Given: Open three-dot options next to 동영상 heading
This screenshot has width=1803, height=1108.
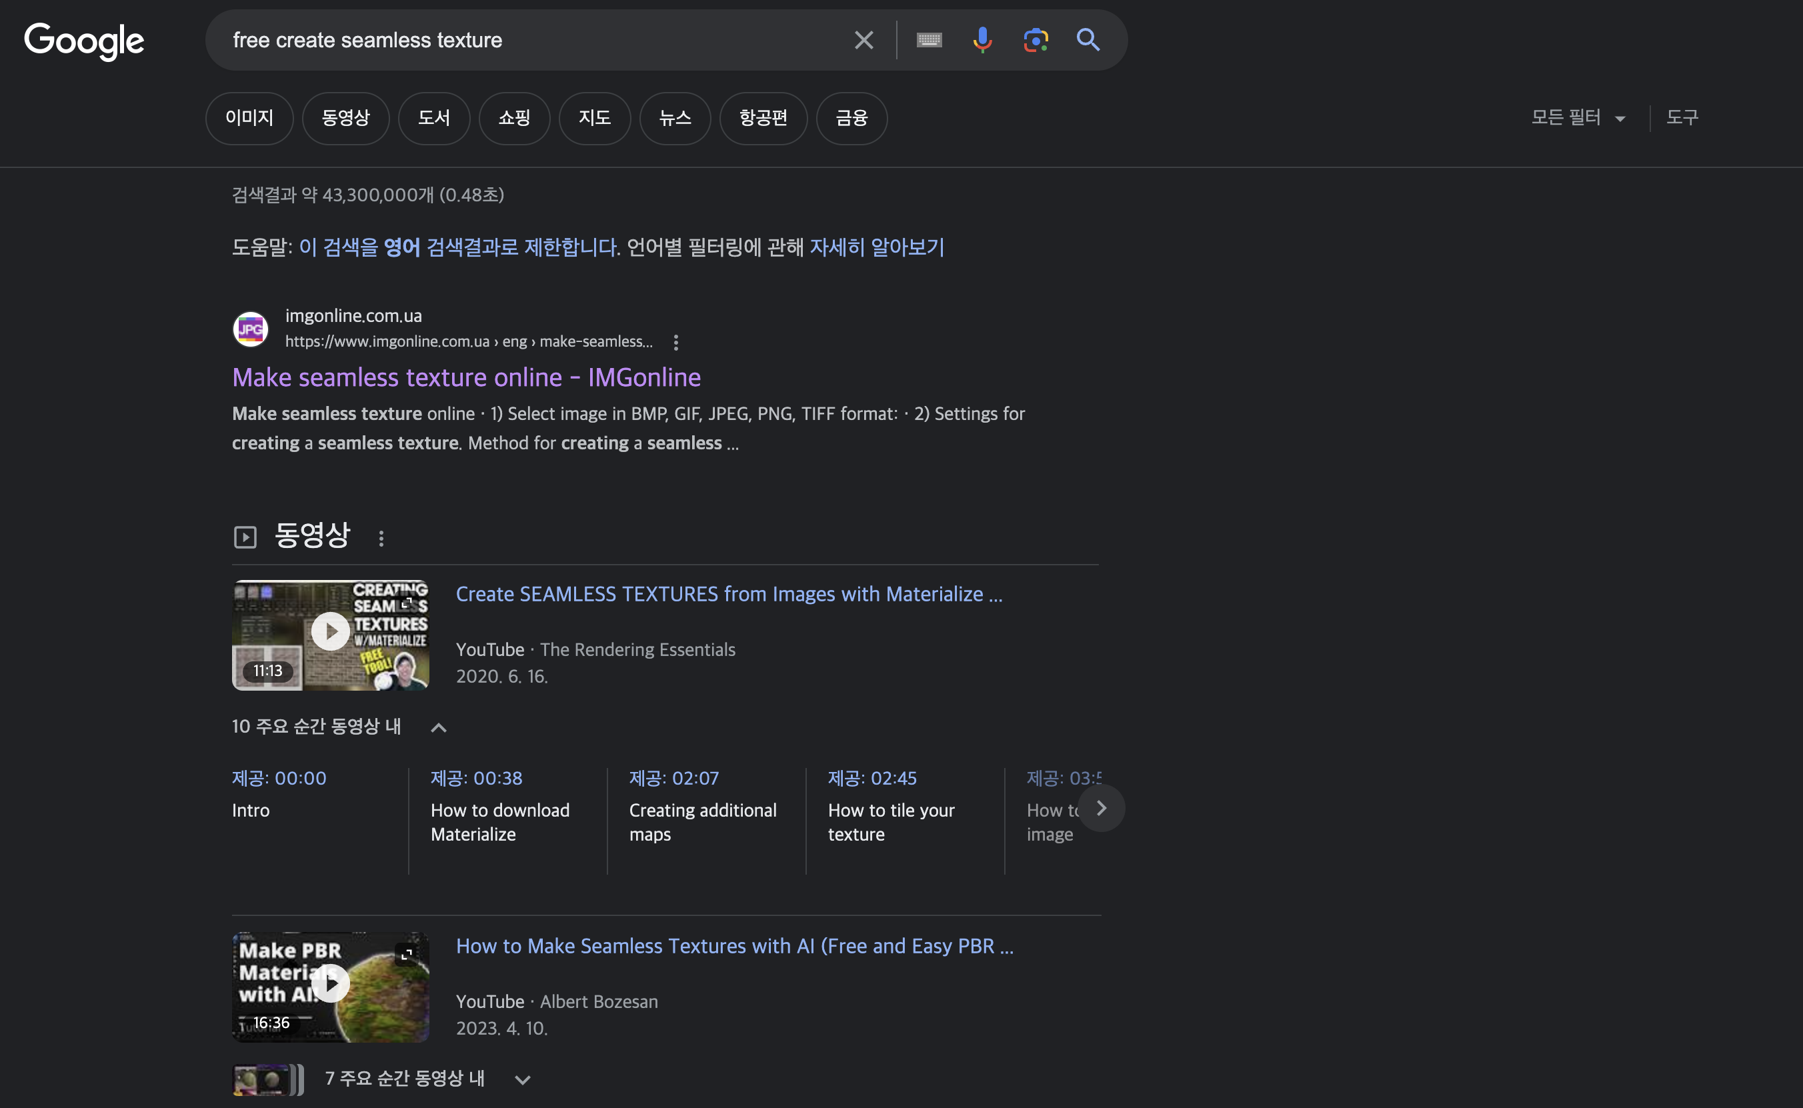Looking at the screenshot, I should pyautogui.click(x=381, y=539).
